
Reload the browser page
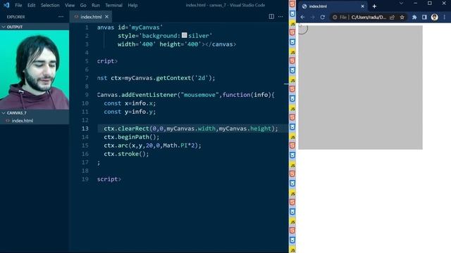(x=323, y=17)
